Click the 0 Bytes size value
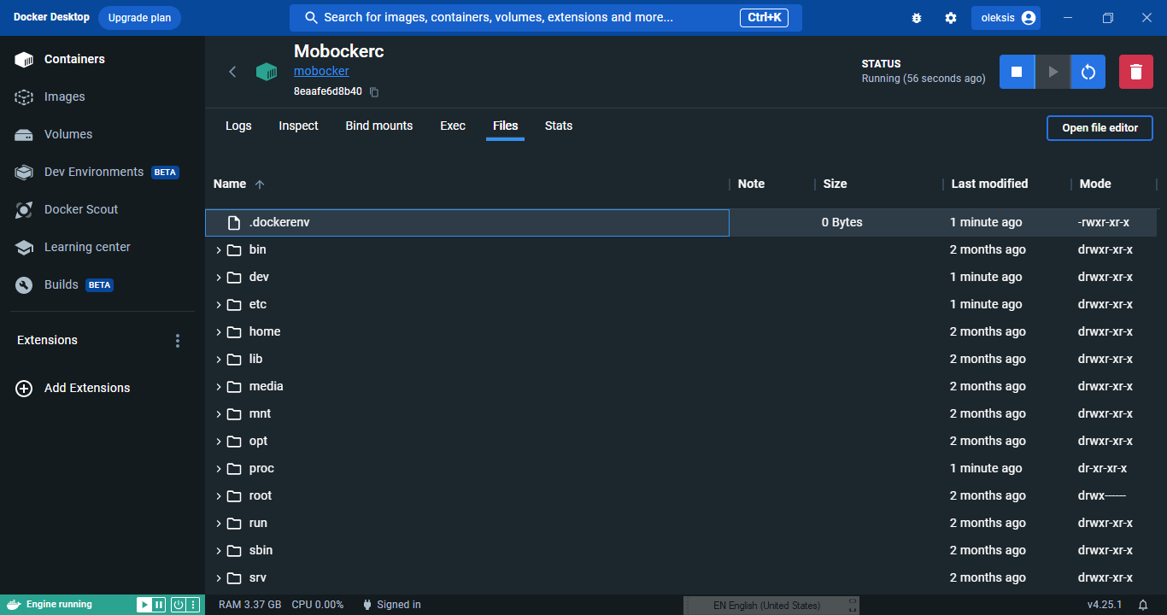The width and height of the screenshot is (1167, 615). (x=842, y=222)
